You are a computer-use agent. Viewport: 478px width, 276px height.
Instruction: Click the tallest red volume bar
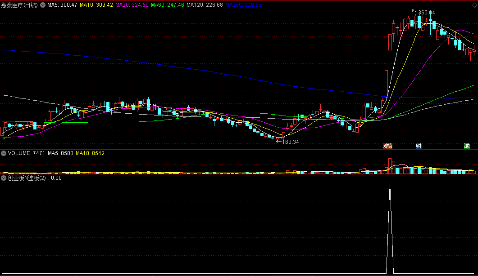pyautogui.click(x=390, y=166)
